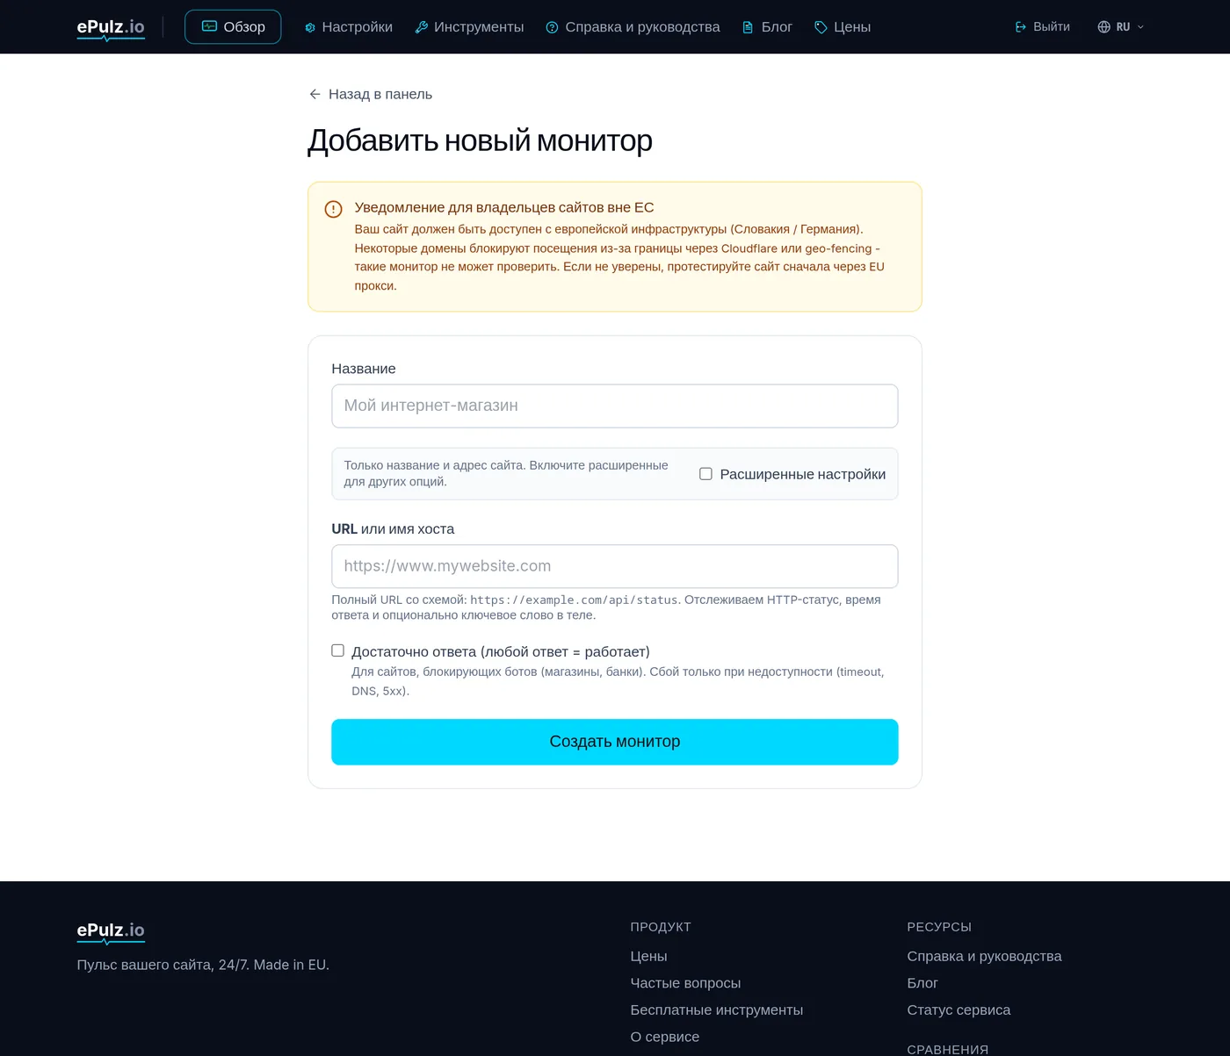Open the Обзор tab
Image resolution: width=1230 pixels, height=1056 pixels.
233,26
